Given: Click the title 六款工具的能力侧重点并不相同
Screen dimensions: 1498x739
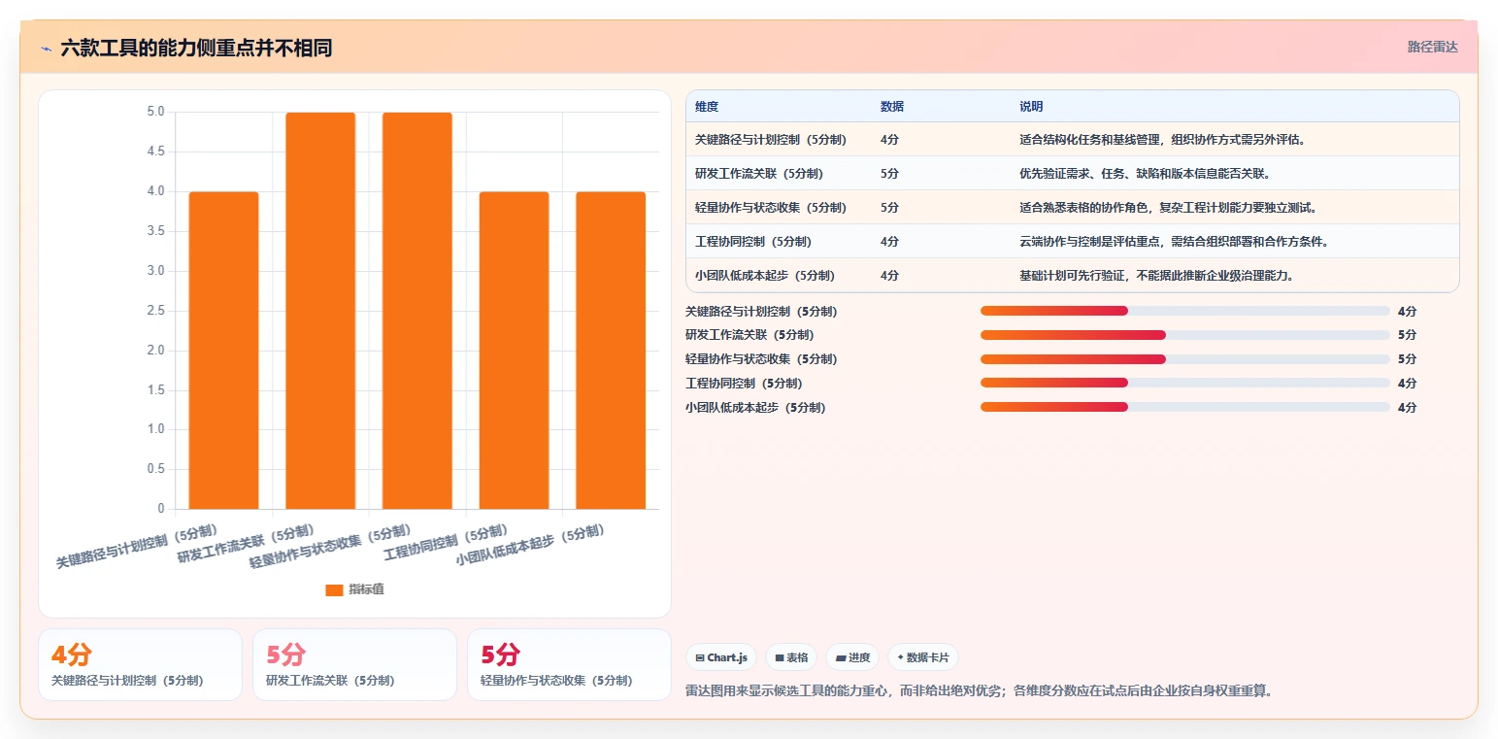Looking at the screenshot, I should [196, 48].
